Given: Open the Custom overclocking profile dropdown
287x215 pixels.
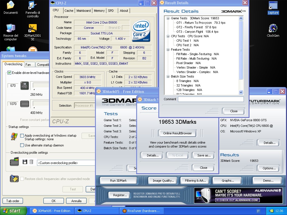Looking at the screenshot, I should 66,163.
